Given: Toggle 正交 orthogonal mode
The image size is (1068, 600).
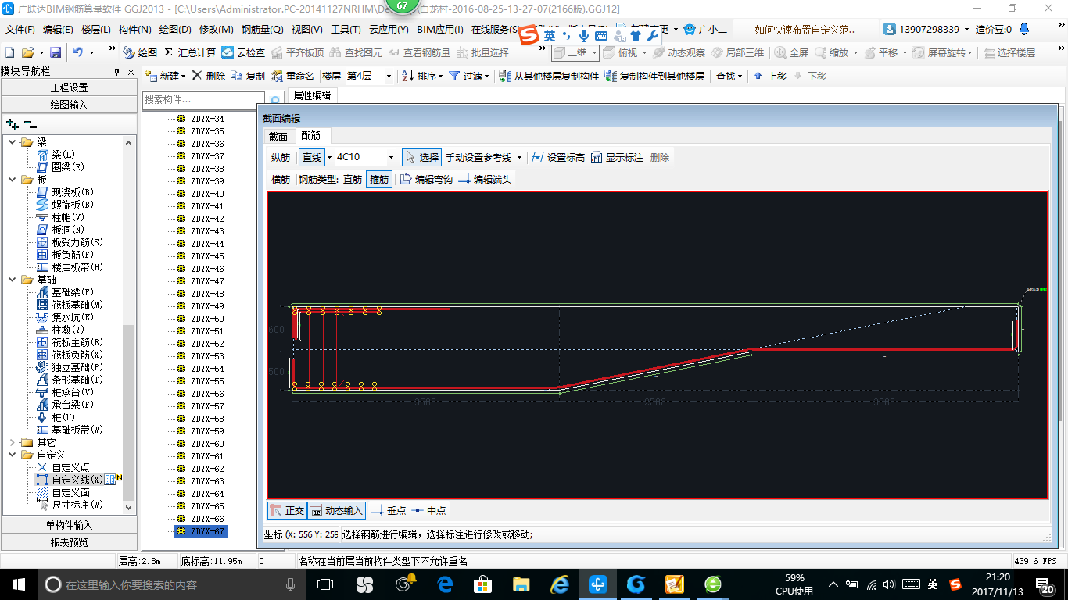Looking at the screenshot, I should point(287,510).
